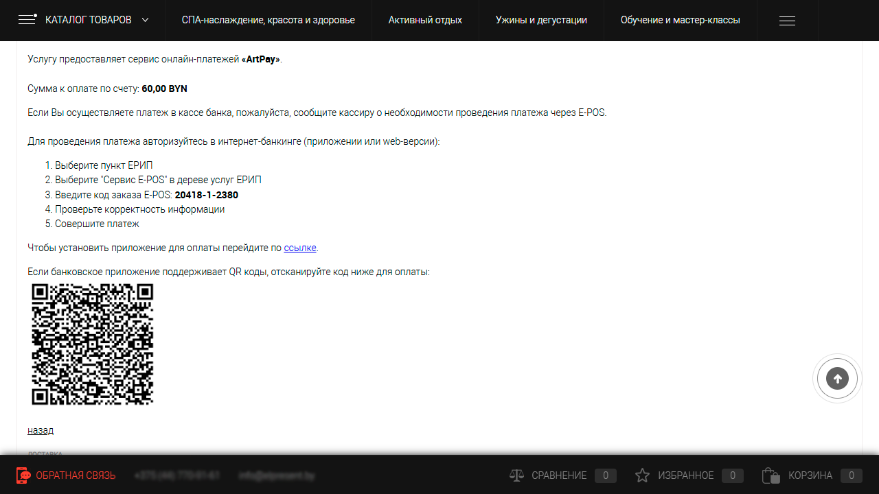Open favorites via the star icon

(642, 475)
